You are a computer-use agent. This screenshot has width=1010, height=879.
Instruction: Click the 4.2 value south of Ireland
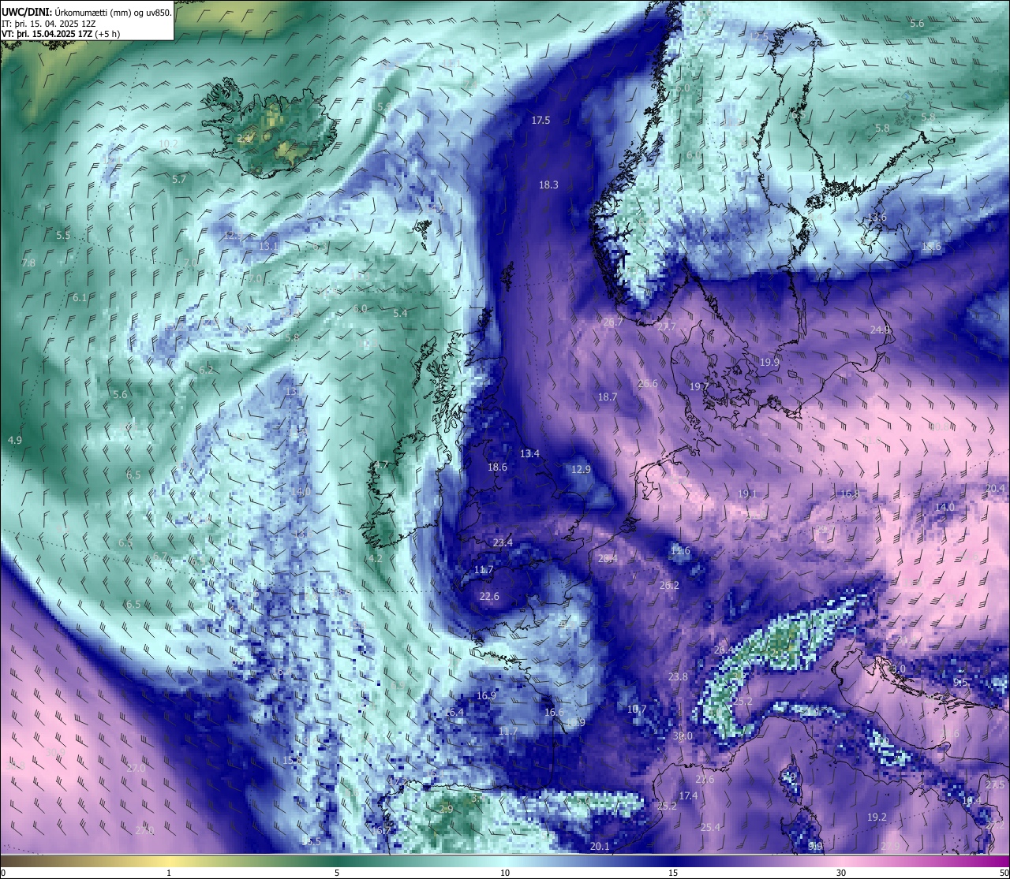(x=375, y=558)
